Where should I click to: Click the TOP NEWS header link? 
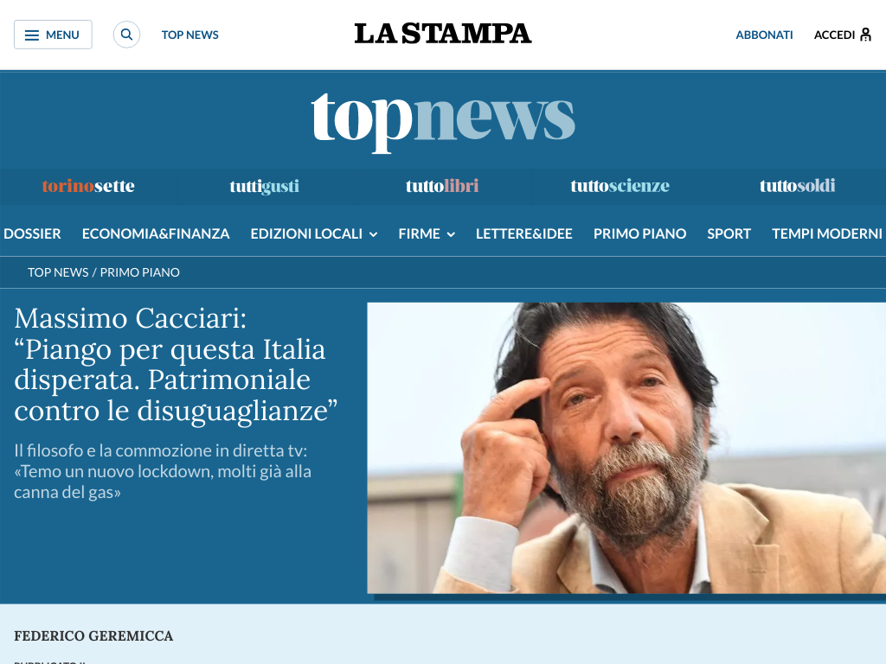(x=189, y=35)
